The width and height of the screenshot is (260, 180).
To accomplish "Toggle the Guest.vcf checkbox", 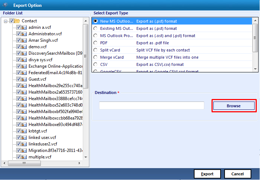I will click(18, 79).
